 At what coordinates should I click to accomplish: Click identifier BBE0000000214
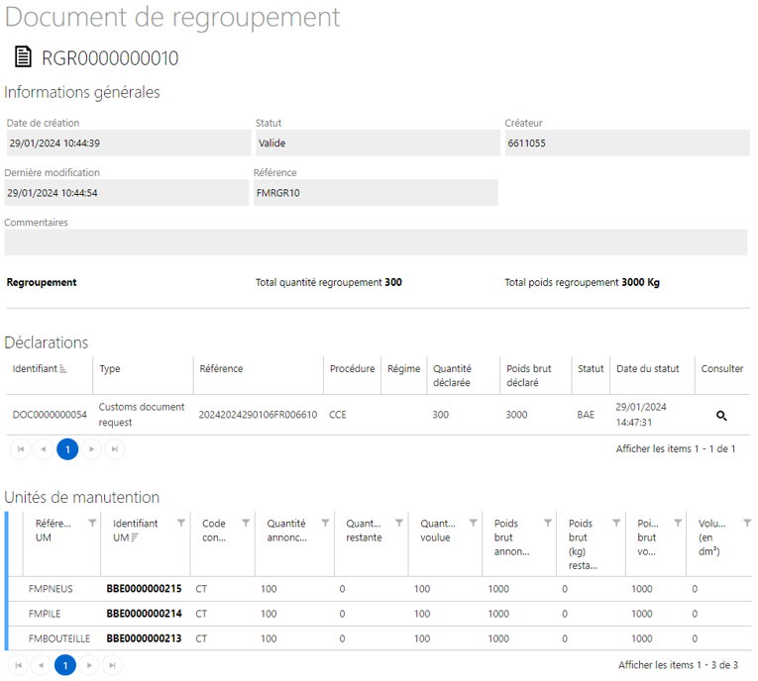(x=144, y=614)
